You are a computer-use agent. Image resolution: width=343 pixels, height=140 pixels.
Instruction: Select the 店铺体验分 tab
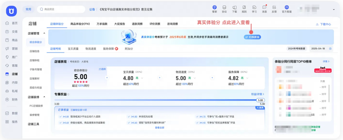(x=57, y=24)
